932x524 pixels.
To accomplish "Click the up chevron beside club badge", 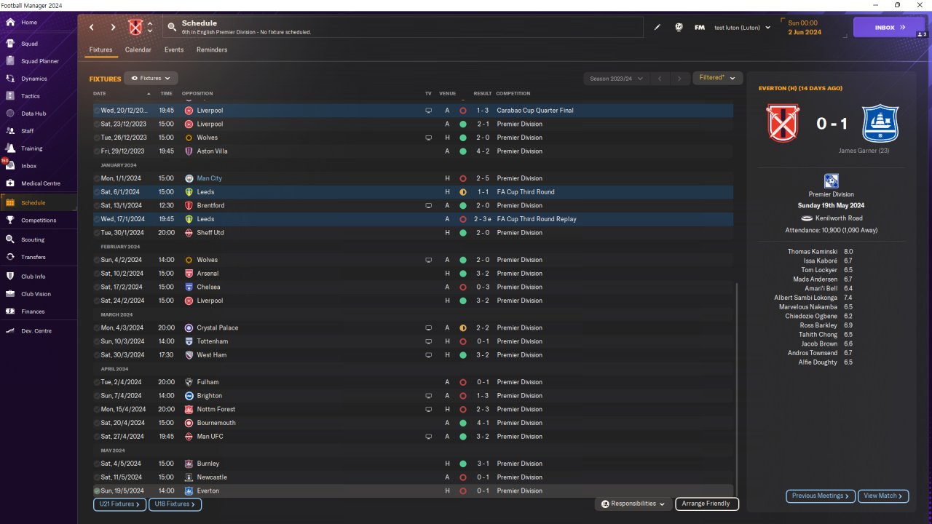I will pyautogui.click(x=150, y=23).
